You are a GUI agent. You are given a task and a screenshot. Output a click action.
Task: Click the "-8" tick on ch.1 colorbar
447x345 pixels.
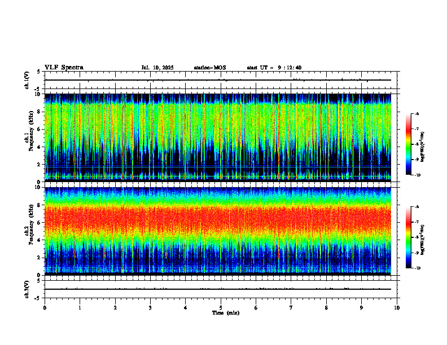coord(417,144)
